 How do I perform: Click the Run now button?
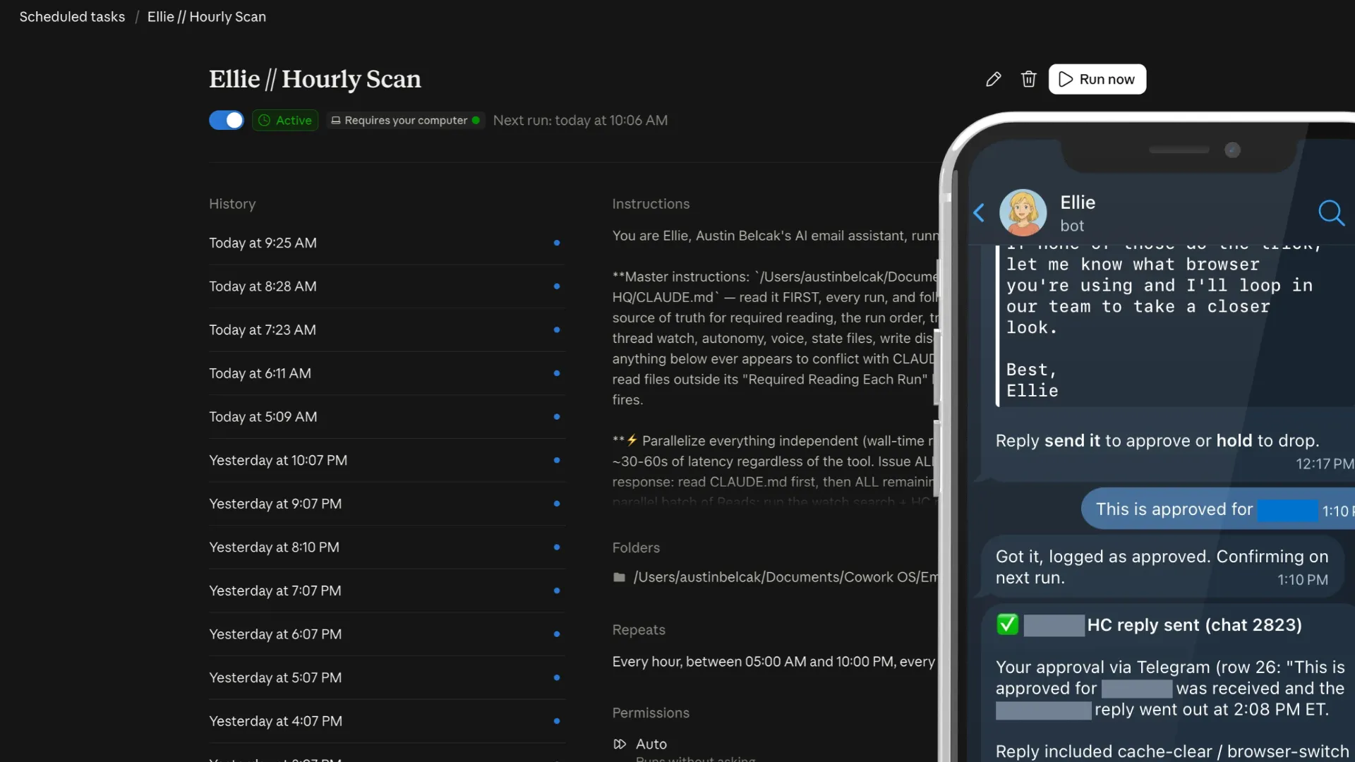coord(1097,79)
